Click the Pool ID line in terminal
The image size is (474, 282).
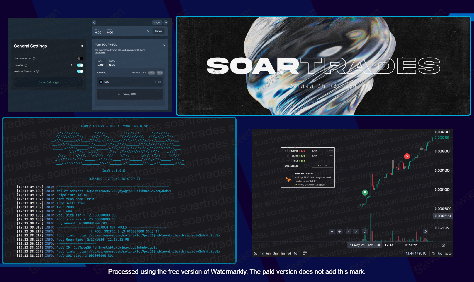(87, 248)
